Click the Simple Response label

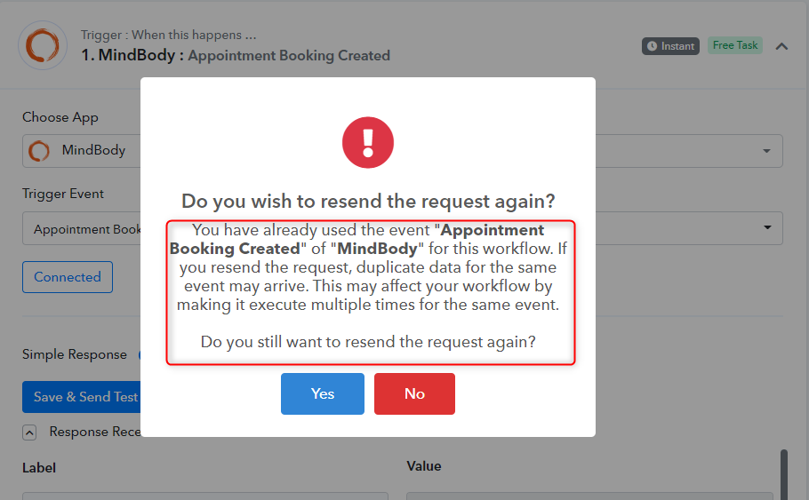pos(75,354)
